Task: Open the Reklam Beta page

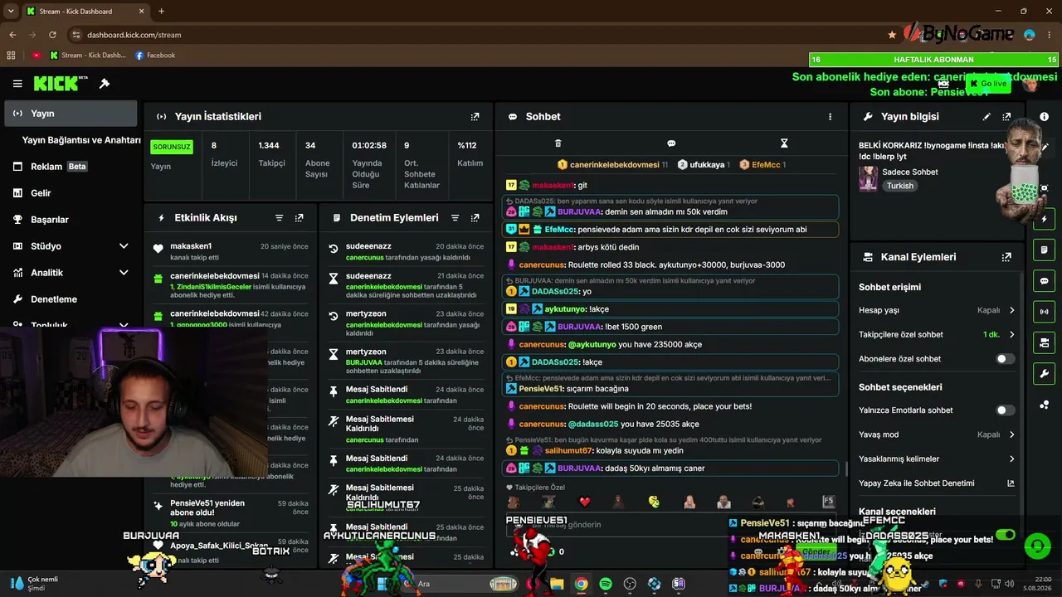Action: [x=71, y=167]
